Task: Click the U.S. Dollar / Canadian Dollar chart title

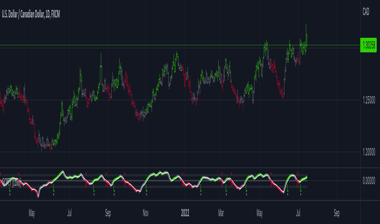Action: tap(31, 15)
